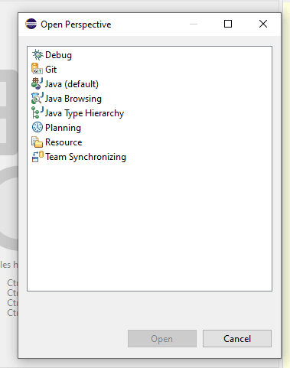The width and height of the screenshot is (290, 368).
Task: Click the Planning clock icon
Action: click(x=37, y=127)
